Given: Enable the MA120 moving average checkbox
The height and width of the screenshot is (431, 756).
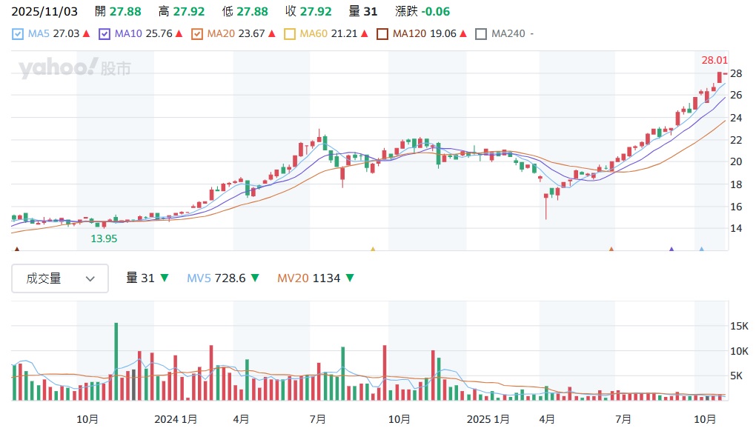Looking at the screenshot, I should [382, 34].
